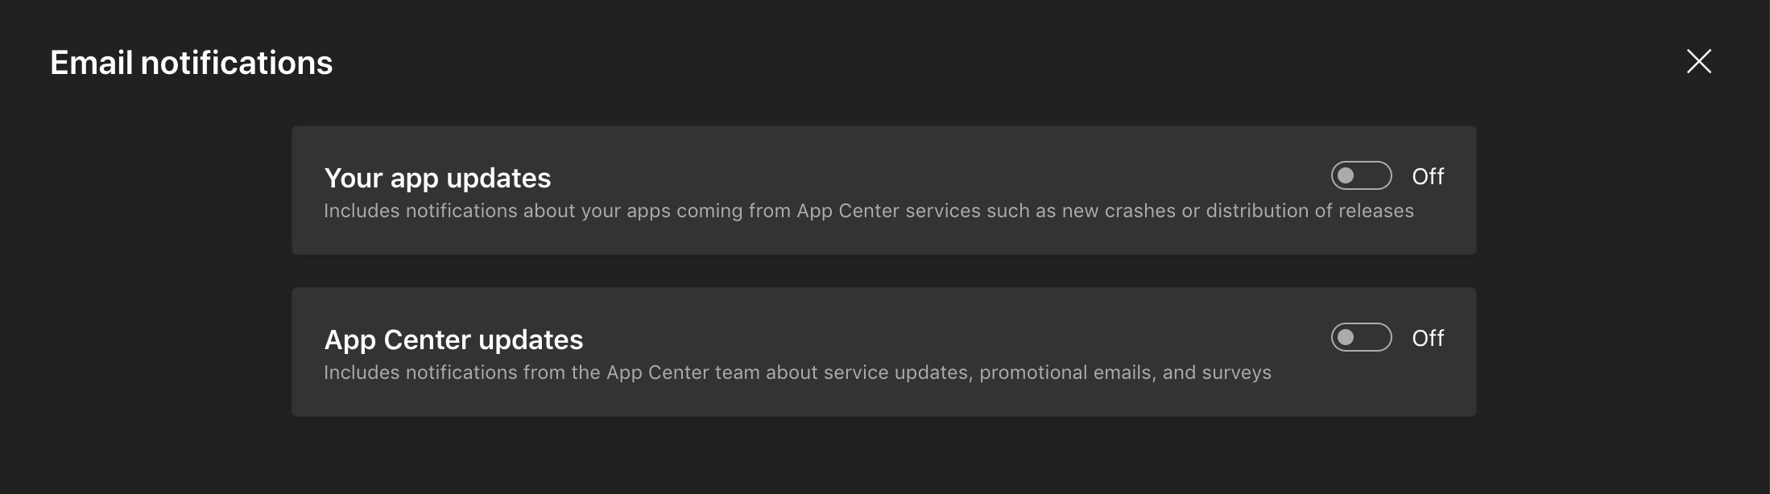Click the crashes and releases description text
The image size is (1770, 494).
(868, 211)
